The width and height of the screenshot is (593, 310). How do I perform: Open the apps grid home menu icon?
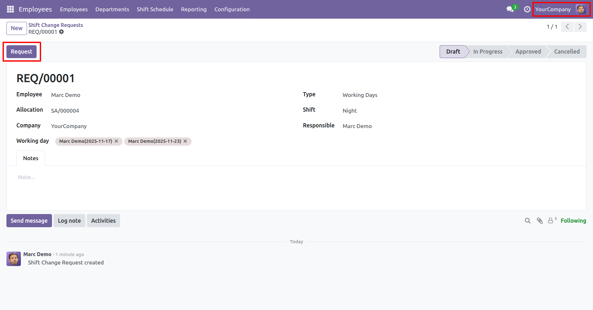(10, 9)
